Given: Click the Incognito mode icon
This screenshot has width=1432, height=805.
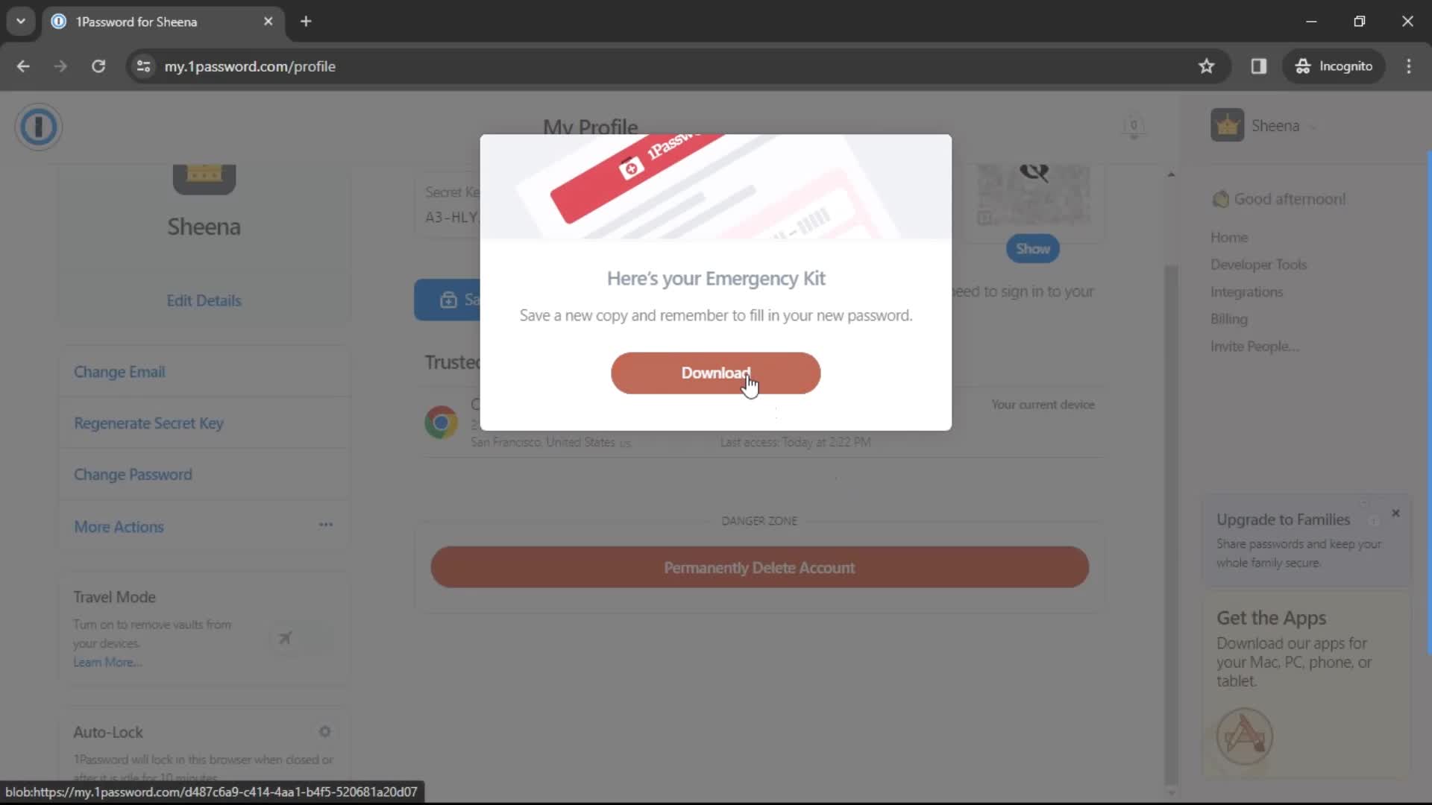Looking at the screenshot, I should tap(1303, 66).
